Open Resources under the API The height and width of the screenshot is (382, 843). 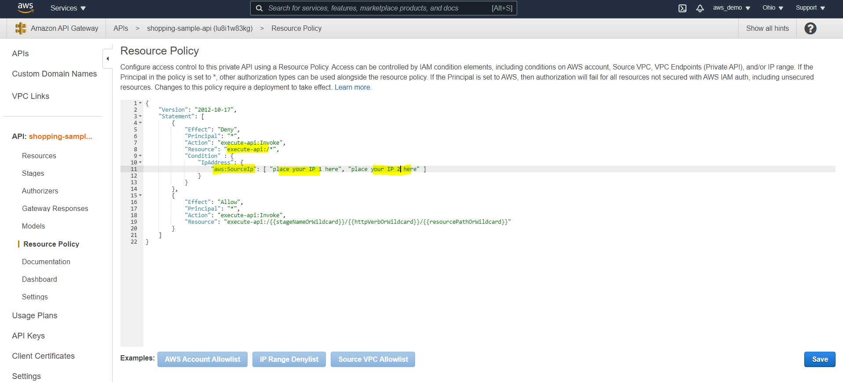(x=39, y=156)
